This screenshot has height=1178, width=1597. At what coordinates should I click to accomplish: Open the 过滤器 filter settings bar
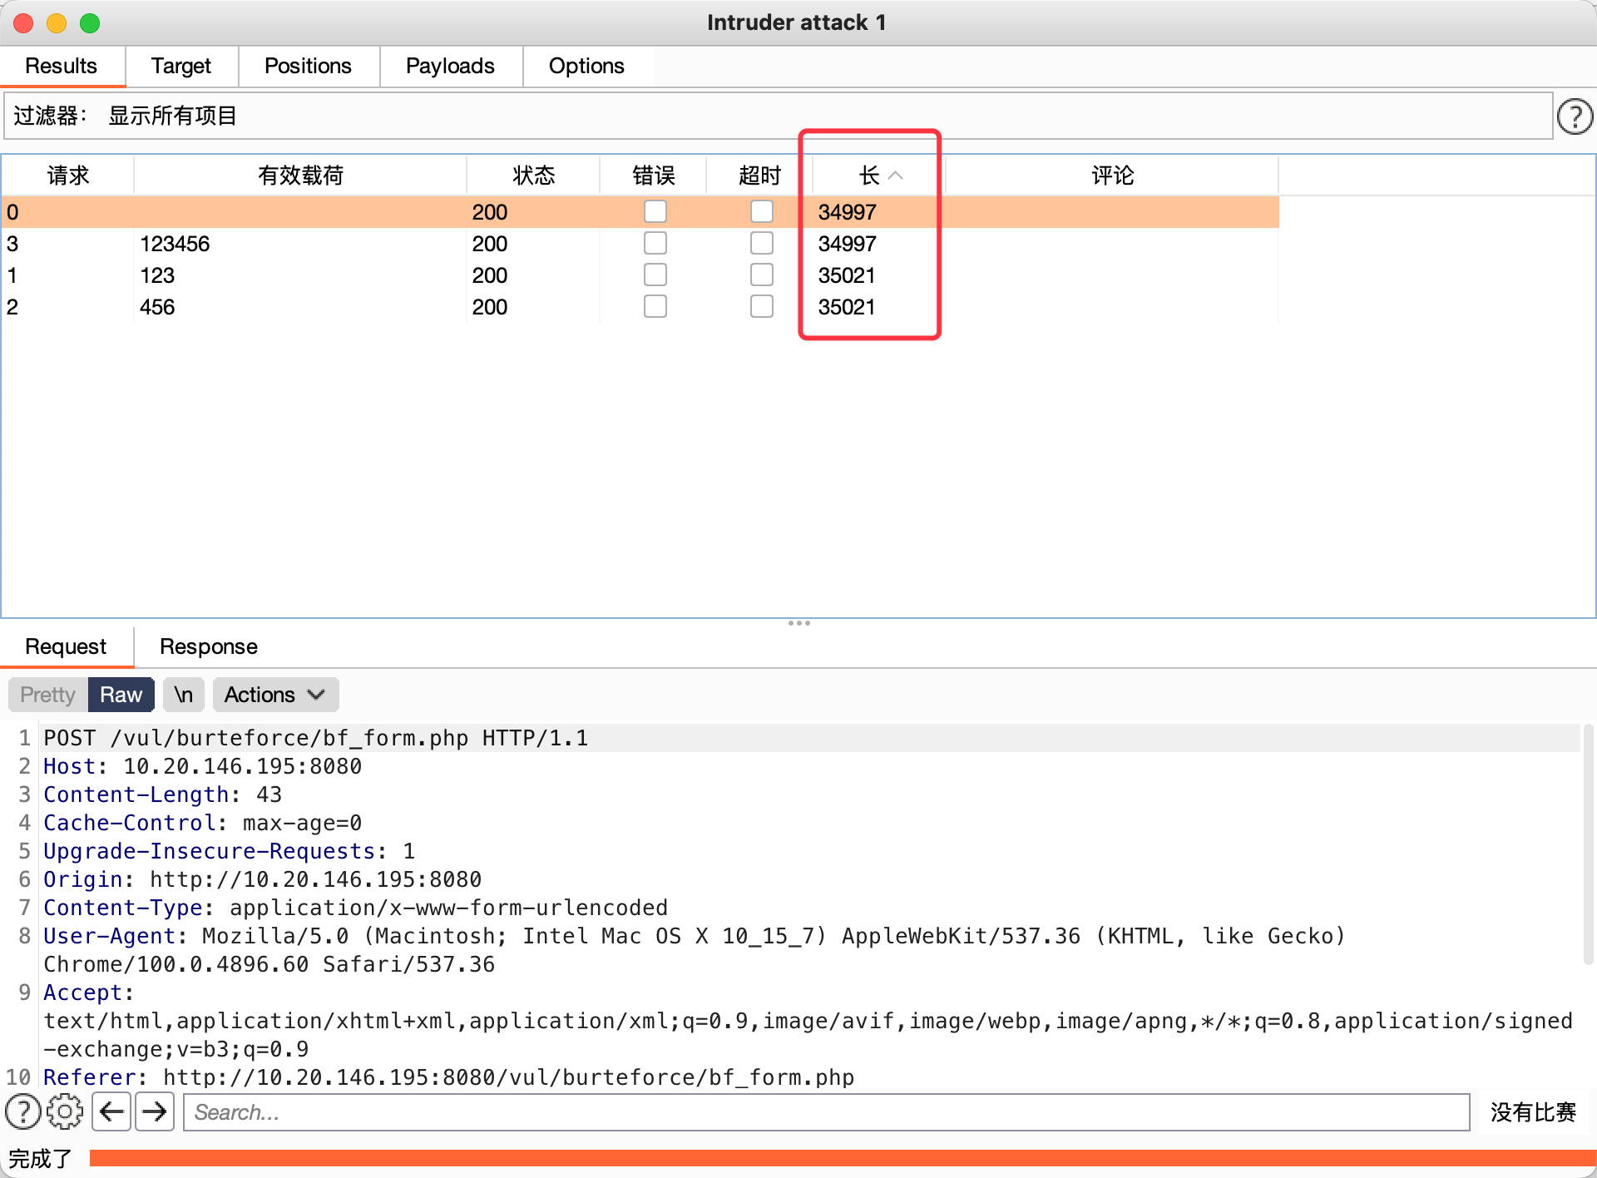pos(777,116)
